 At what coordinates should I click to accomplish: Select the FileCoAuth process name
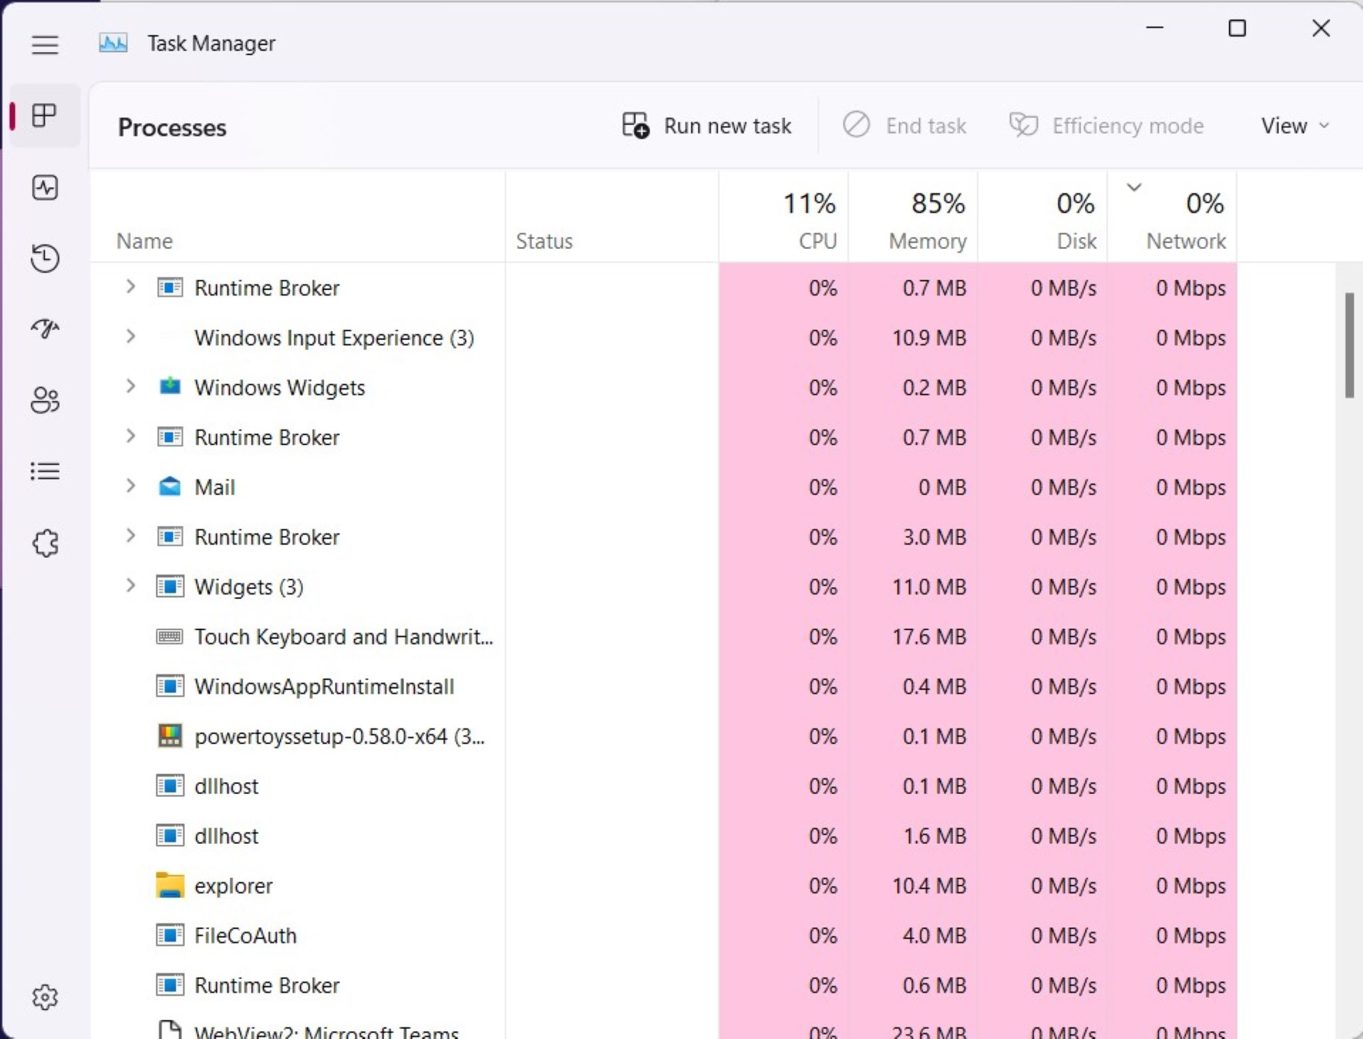coord(245,935)
